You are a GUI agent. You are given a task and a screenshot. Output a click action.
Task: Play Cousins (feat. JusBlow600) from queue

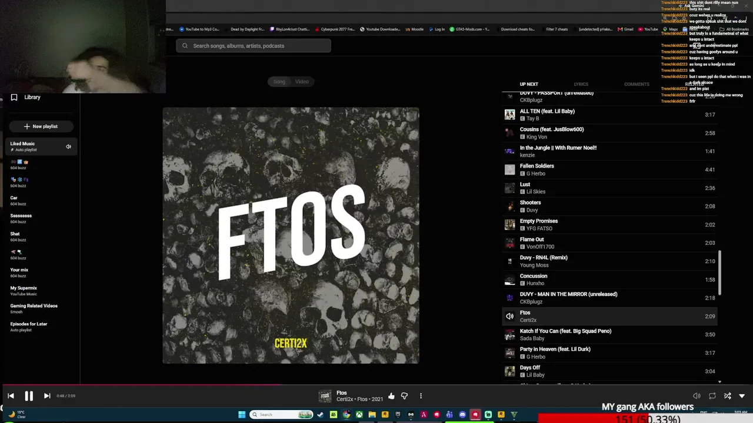[x=610, y=133]
